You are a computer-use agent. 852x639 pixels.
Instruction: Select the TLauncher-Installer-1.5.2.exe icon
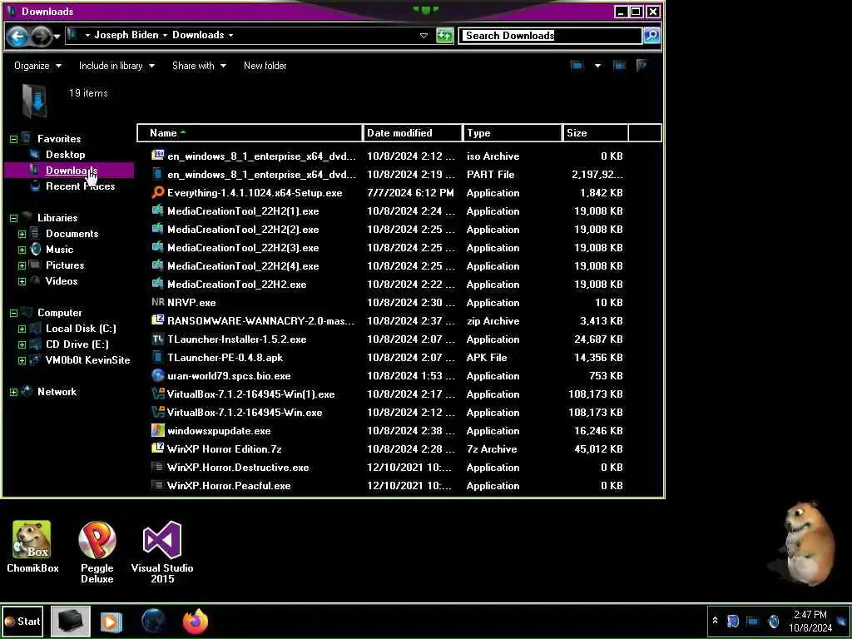(x=157, y=339)
